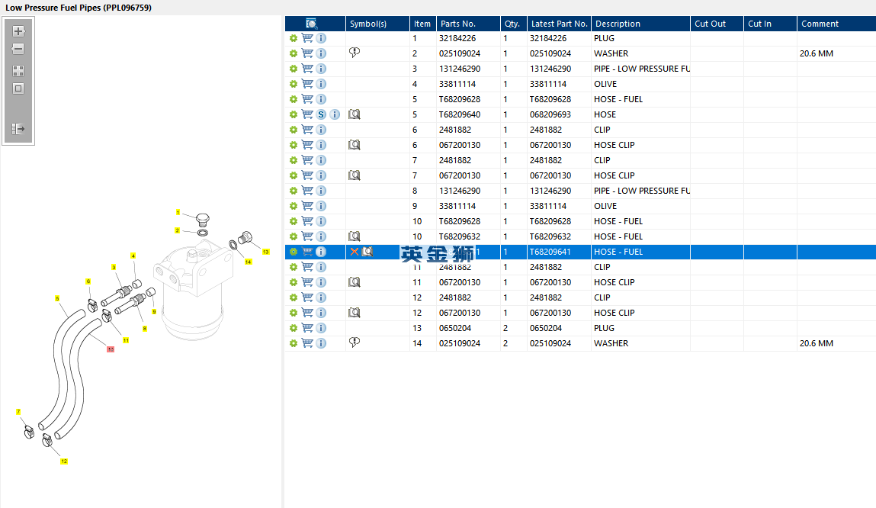Click the orange X symbol on the selected T68209641 row
This screenshot has width=876, height=508.
coord(355,252)
